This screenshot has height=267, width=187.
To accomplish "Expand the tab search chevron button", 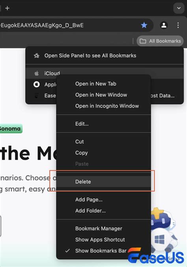I will pos(179,8).
